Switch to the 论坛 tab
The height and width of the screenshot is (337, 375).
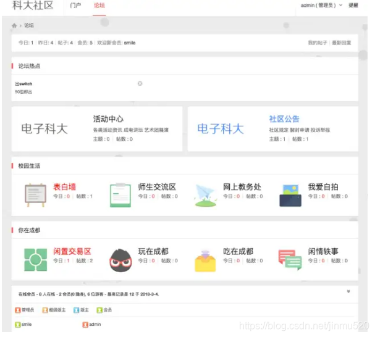point(99,6)
